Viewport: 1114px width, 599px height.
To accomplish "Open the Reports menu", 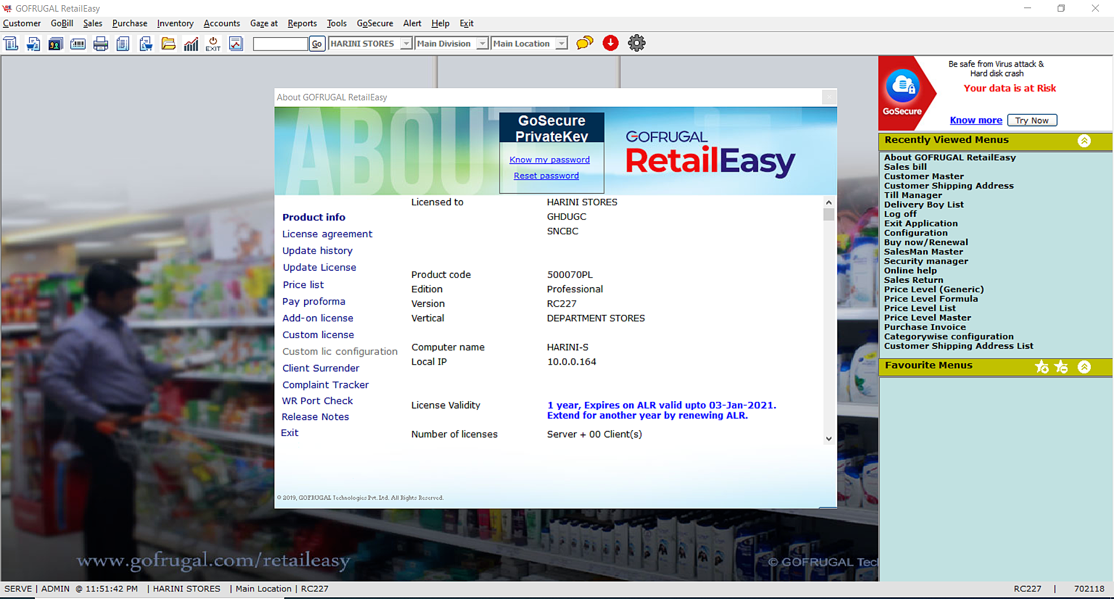I will (302, 23).
